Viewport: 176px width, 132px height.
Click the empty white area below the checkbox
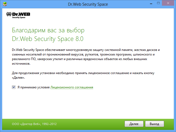point(88,105)
